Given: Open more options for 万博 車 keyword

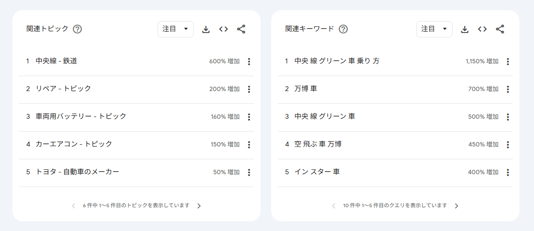Looking at the screenshot, I should click(508, 89).
